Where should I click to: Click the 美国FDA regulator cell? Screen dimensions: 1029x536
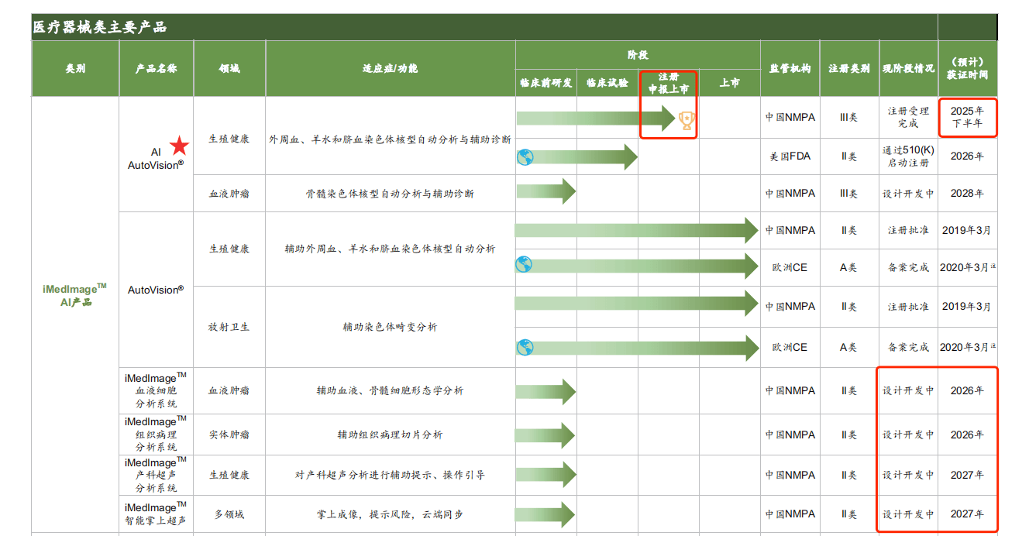(790, 156)
